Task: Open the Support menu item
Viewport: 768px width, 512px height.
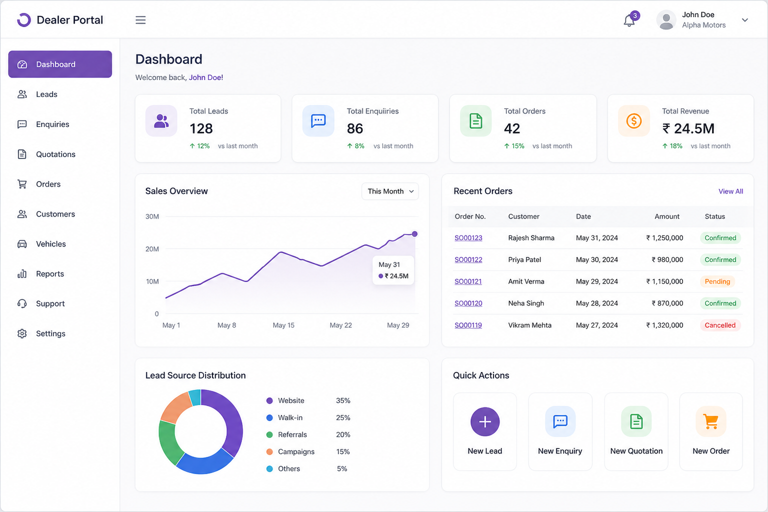Action: point(60,303)
